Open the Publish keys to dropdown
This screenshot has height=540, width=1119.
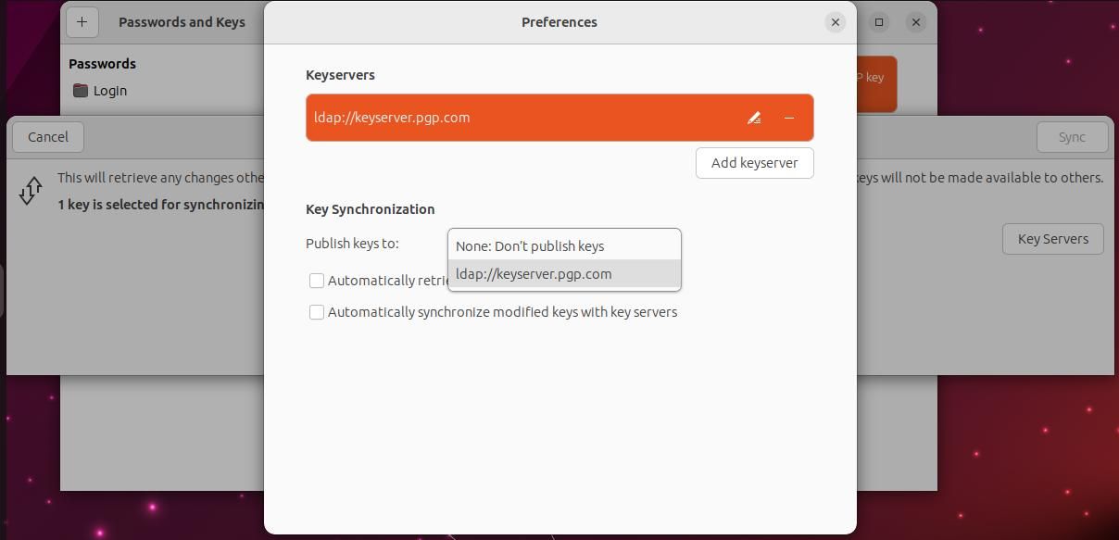[x=563, y=244]
